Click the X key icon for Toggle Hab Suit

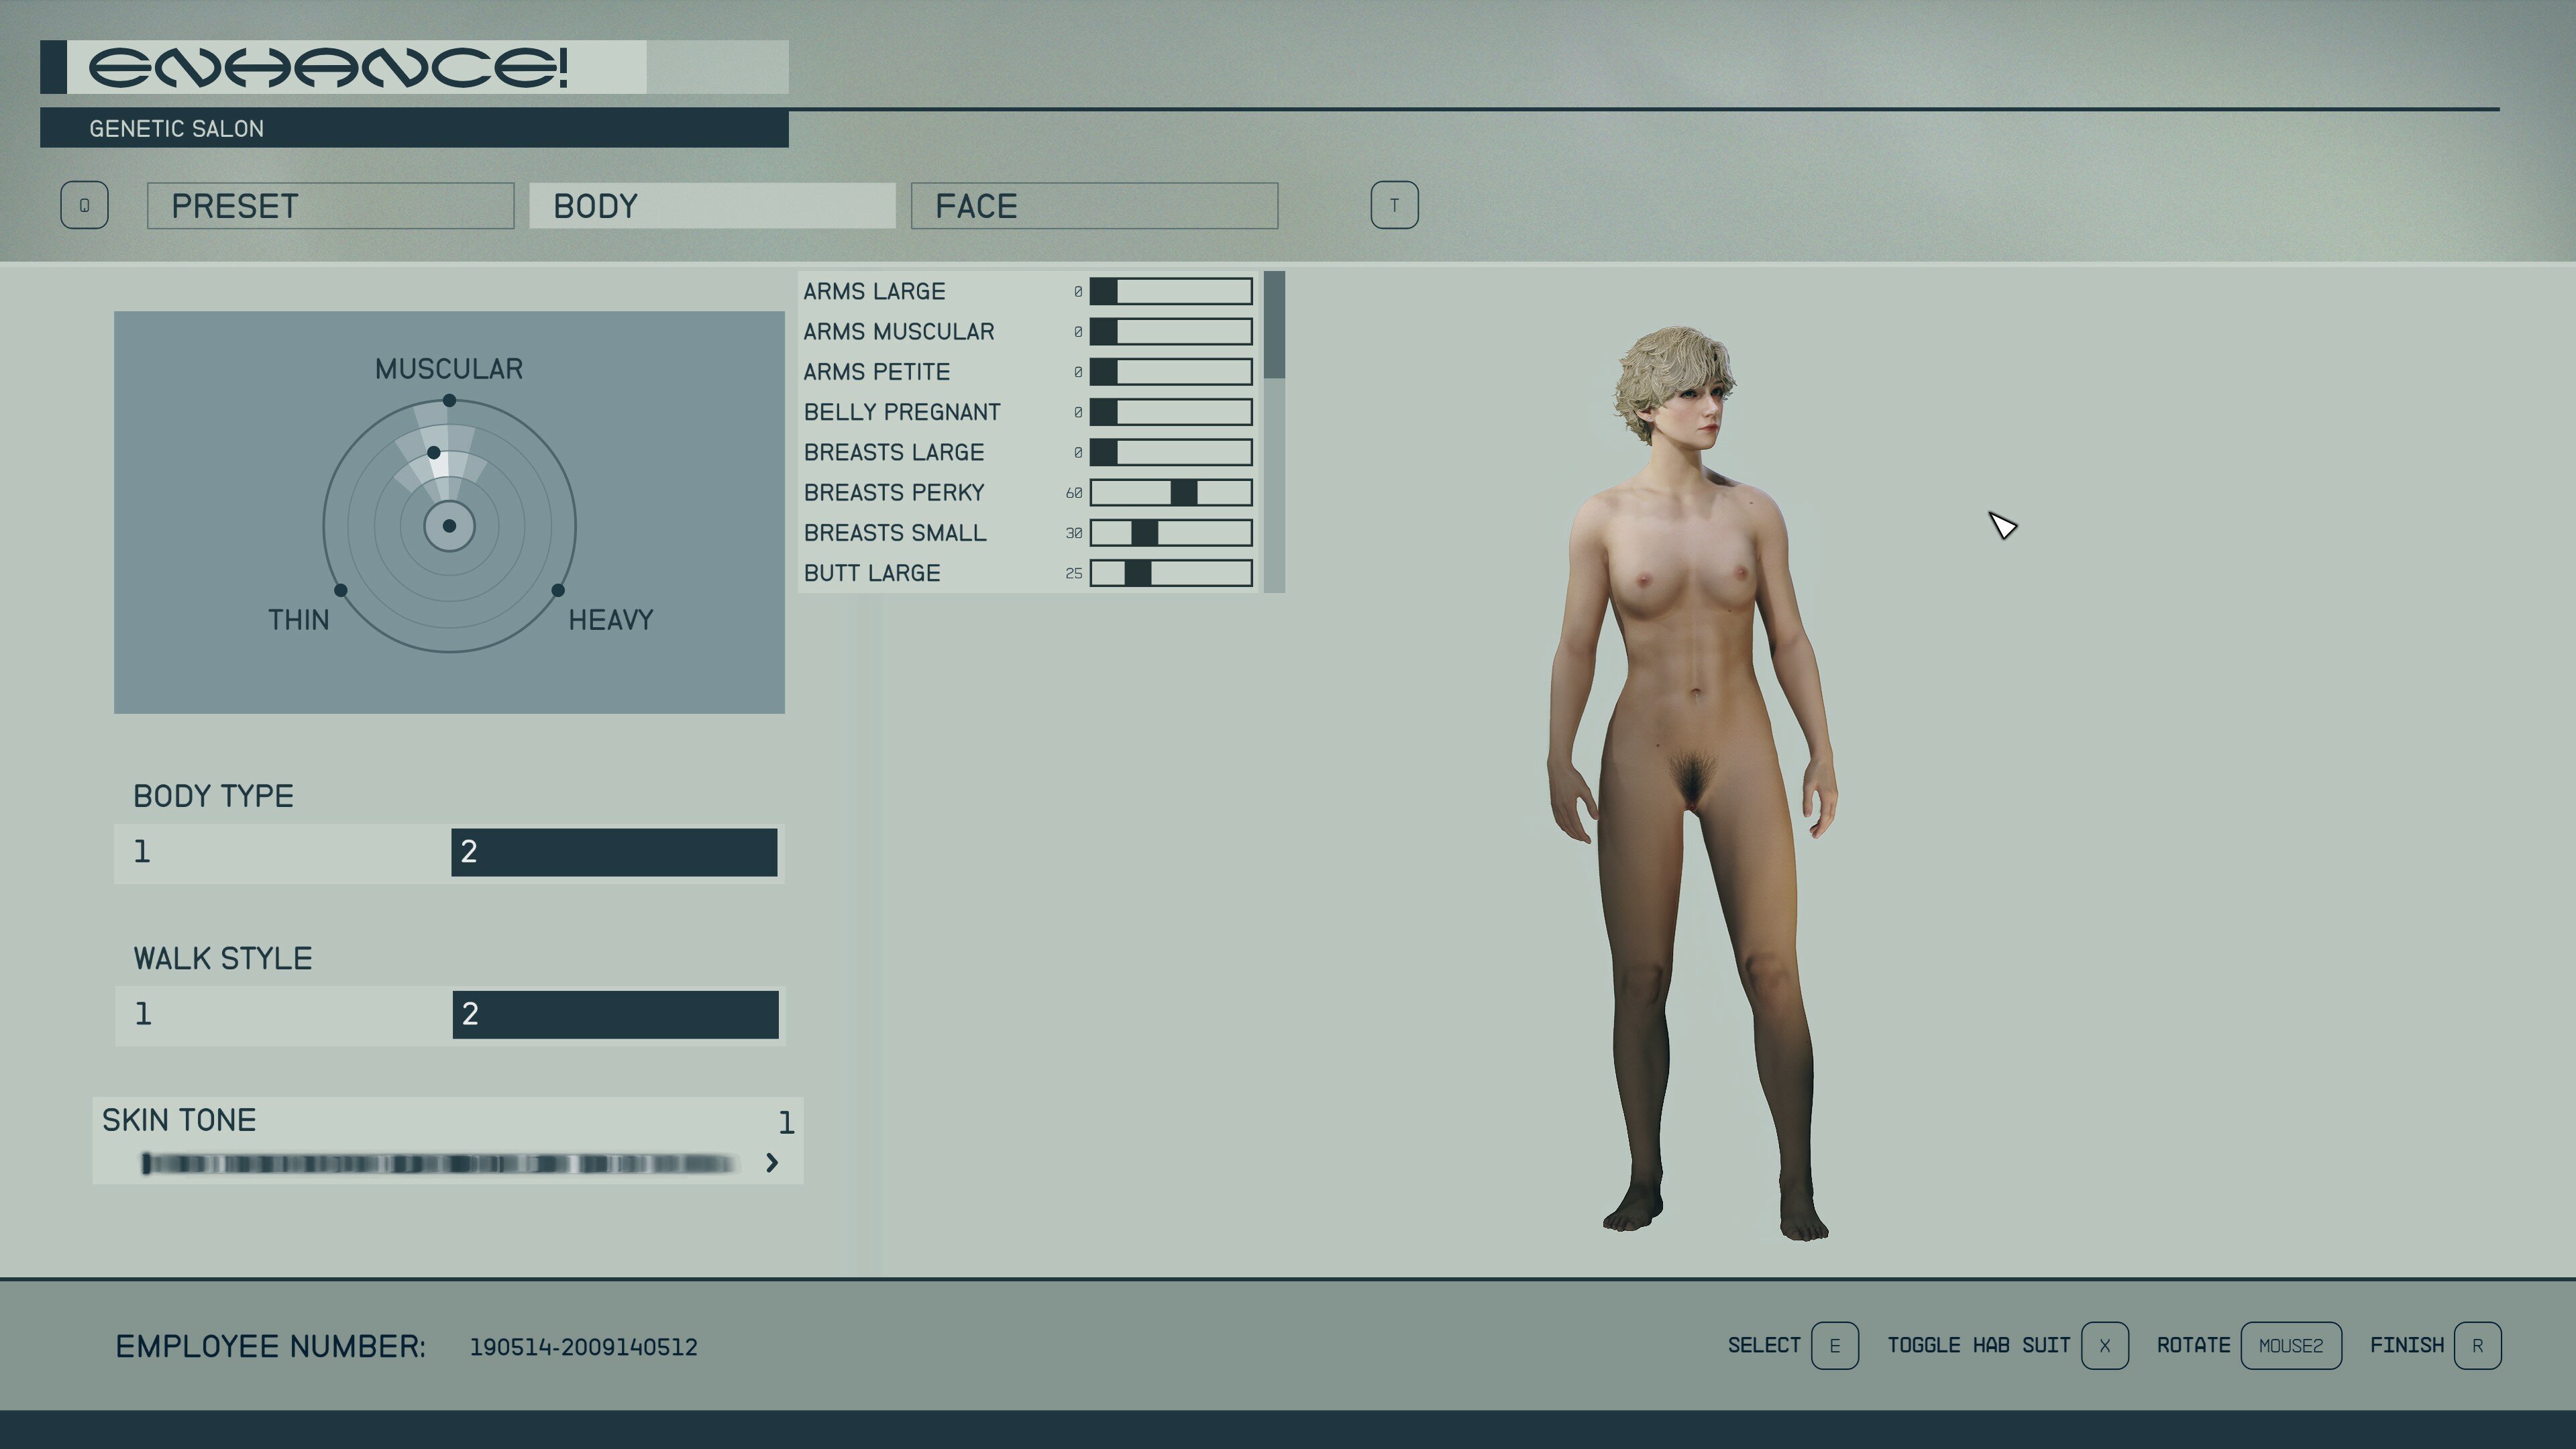[x=2104, y=1345]
